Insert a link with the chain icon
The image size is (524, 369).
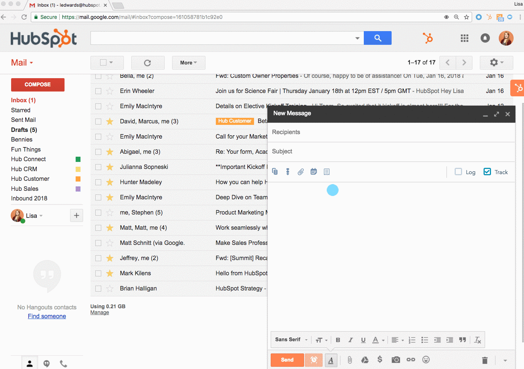(411, 359)
